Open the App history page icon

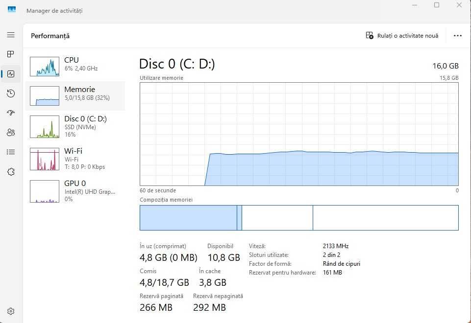[x=11, y=93]
